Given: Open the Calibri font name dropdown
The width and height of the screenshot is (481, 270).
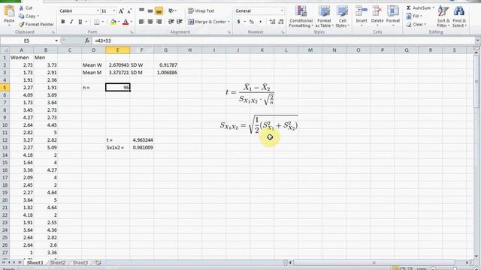Looking at the screenshot, I should coord(98,11).
